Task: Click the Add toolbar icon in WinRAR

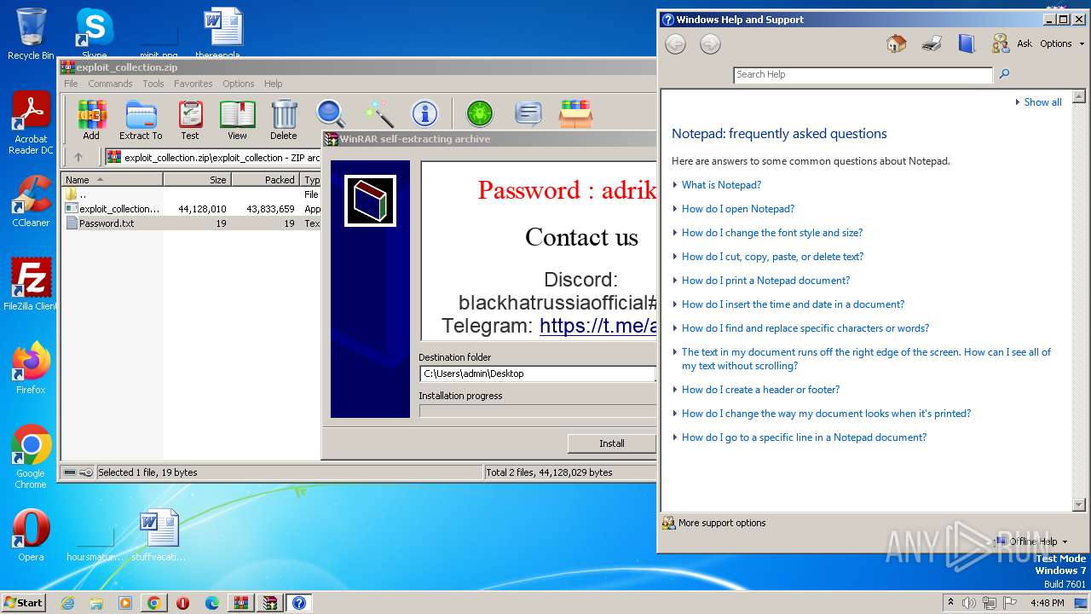Action: click(x=91, y=120)
